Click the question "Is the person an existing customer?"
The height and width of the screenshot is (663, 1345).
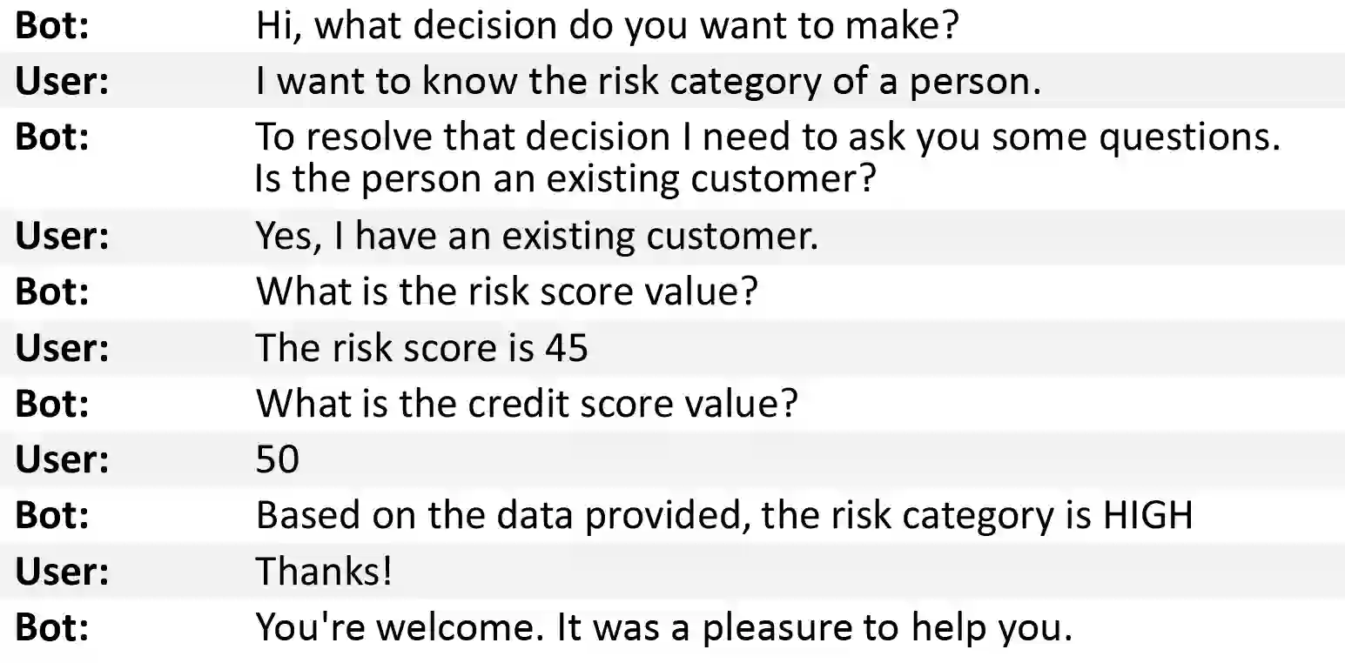(x=565, y=179)
